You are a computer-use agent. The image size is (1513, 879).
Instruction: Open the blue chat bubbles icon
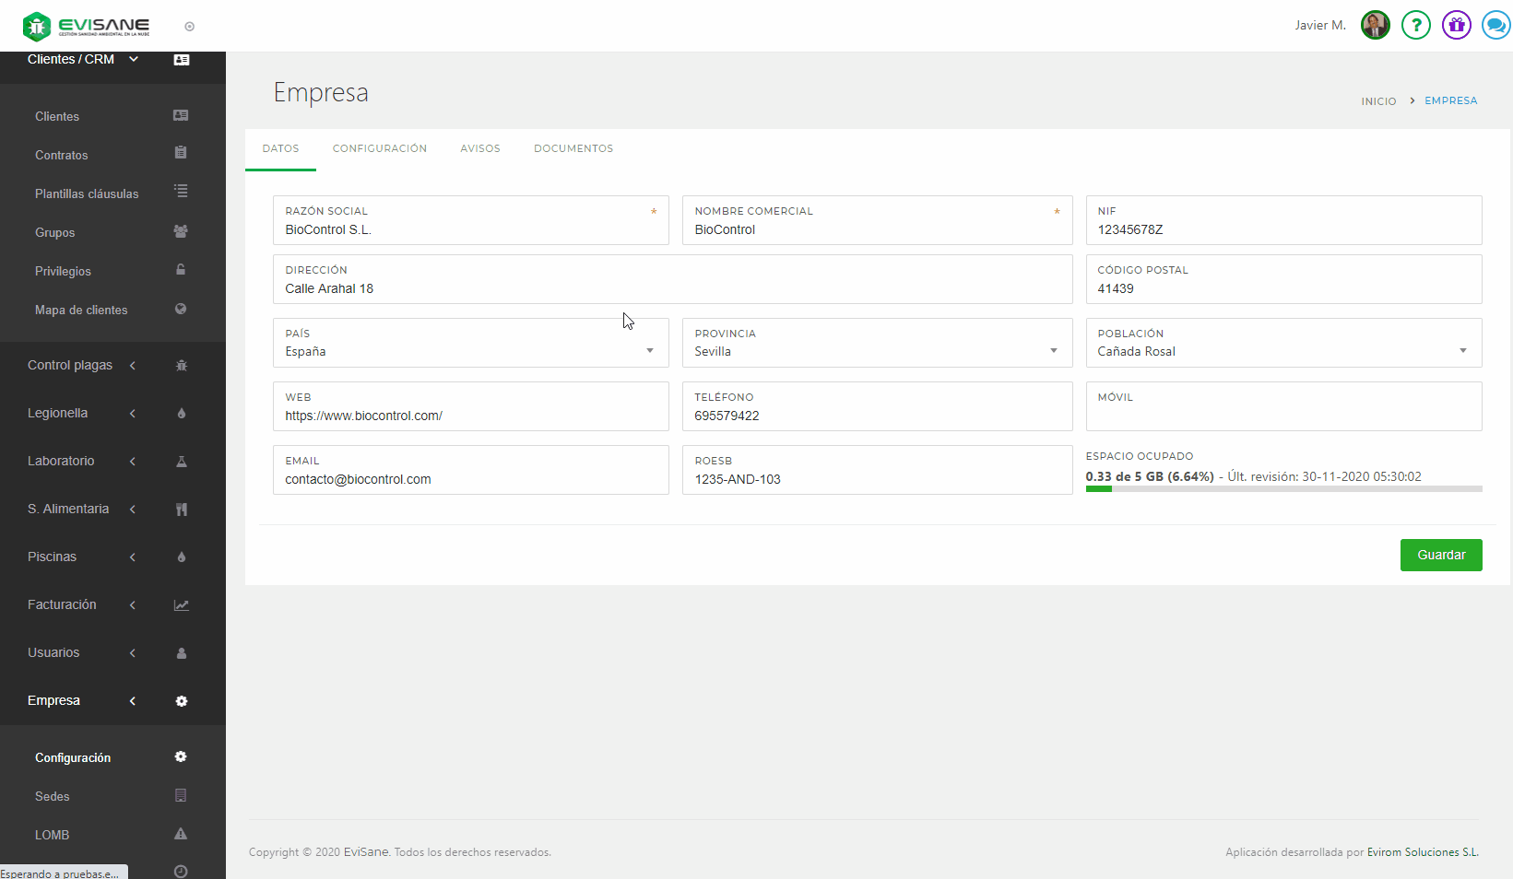click(x=1495, y=25)
